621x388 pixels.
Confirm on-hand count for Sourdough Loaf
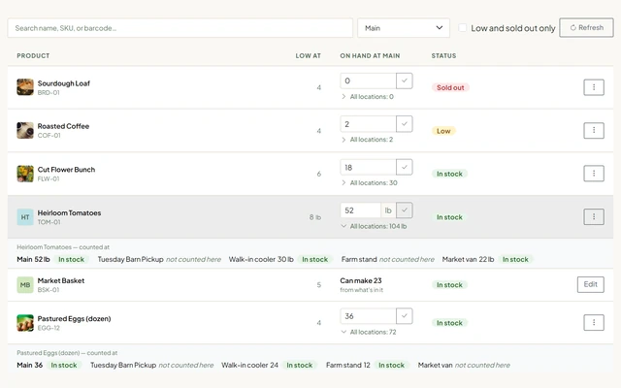point(405,81)
